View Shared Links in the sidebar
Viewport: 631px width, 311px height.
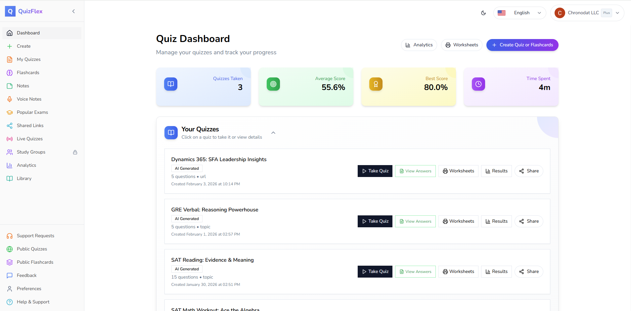click(x=30, y=125)
